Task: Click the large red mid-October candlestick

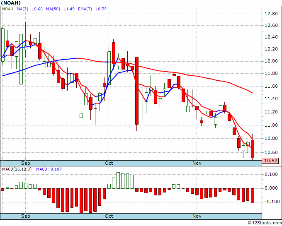Action: [x=137, y=91]
